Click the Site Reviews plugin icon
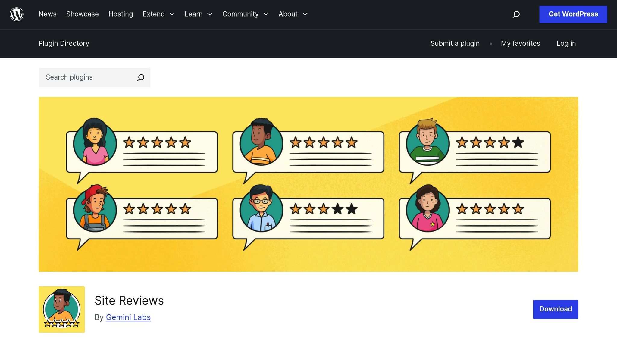 (x=62, y=309)
